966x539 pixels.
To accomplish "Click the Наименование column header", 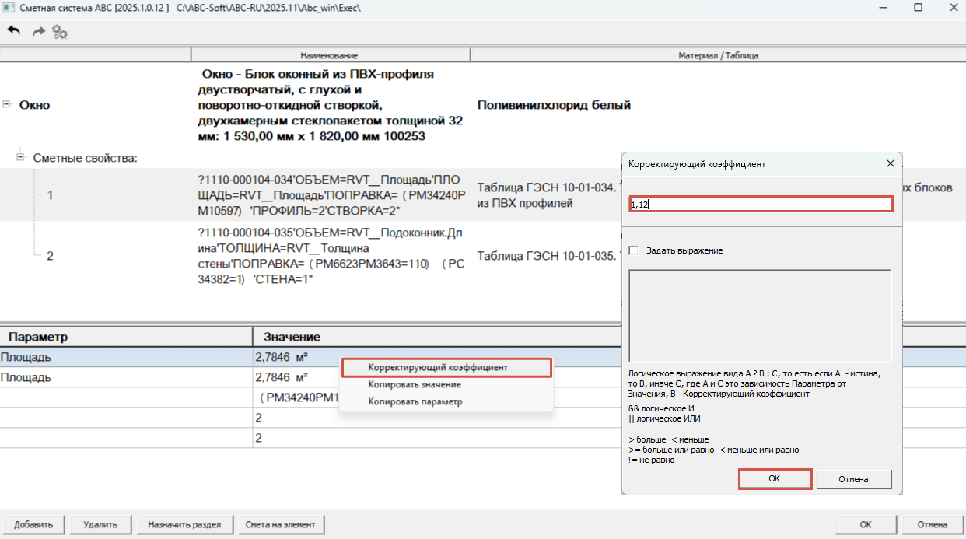I will [x=330, y=55].
